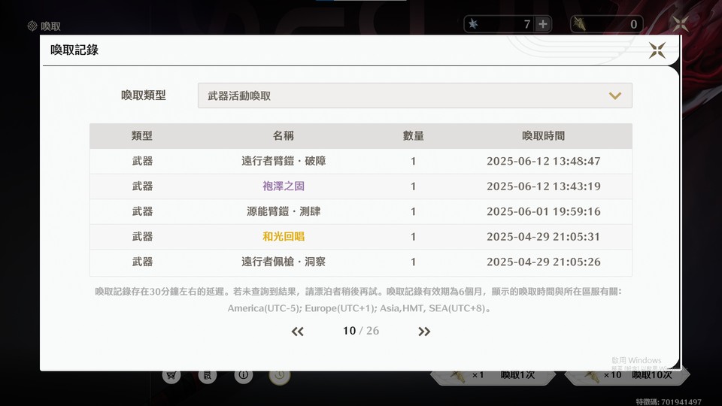722x406 pixels.
Task: Click the history clock icon
Action: pyautogui.click(x=280, y=376)
